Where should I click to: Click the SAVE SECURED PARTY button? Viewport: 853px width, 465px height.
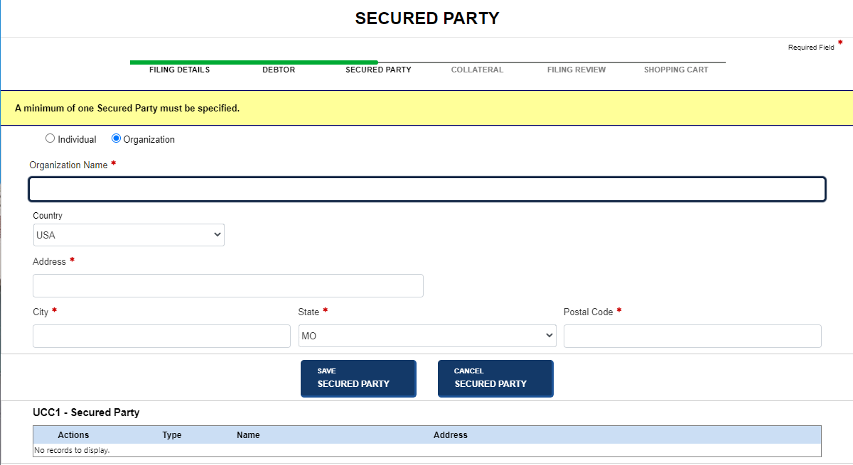[x=358, y=378]
